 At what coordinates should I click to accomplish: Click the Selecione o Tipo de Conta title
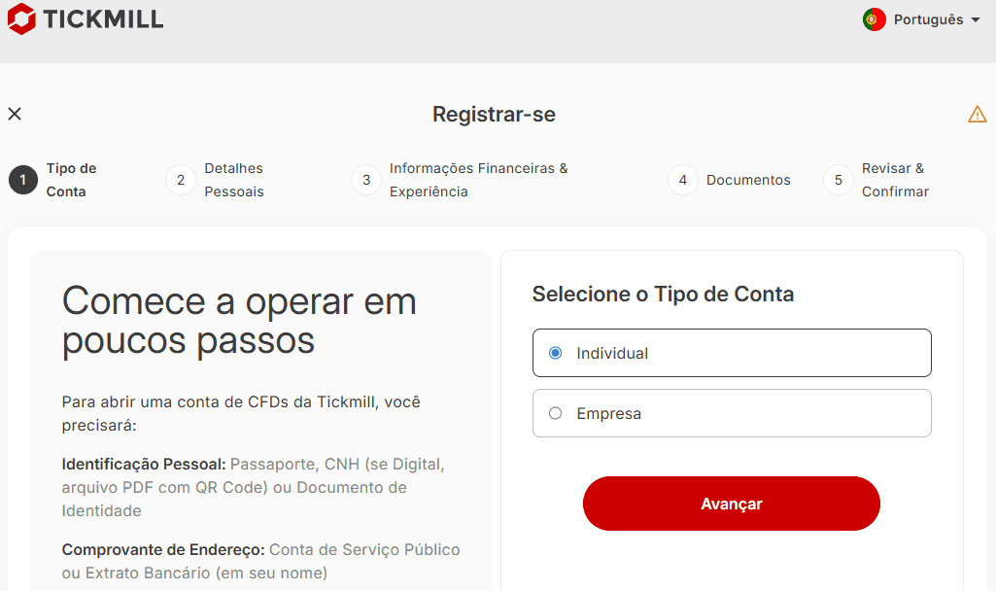point(665,294)
